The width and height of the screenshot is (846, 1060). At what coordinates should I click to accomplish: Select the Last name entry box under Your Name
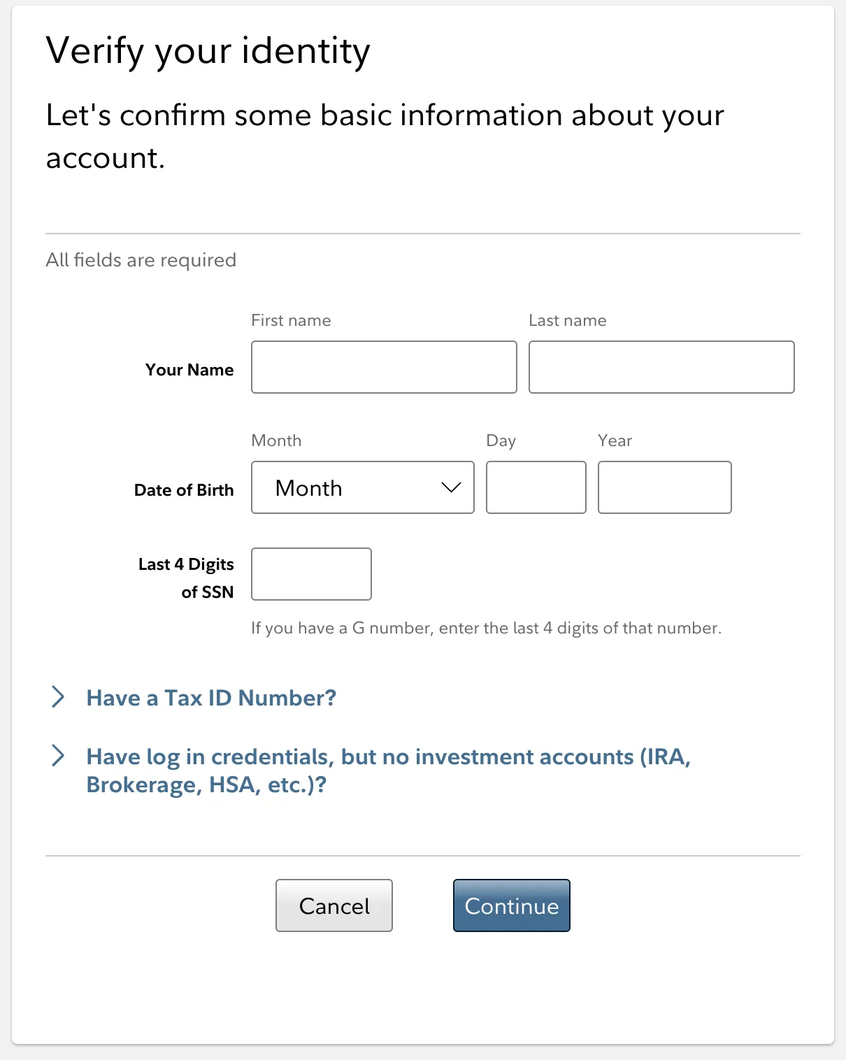point(661,366)
